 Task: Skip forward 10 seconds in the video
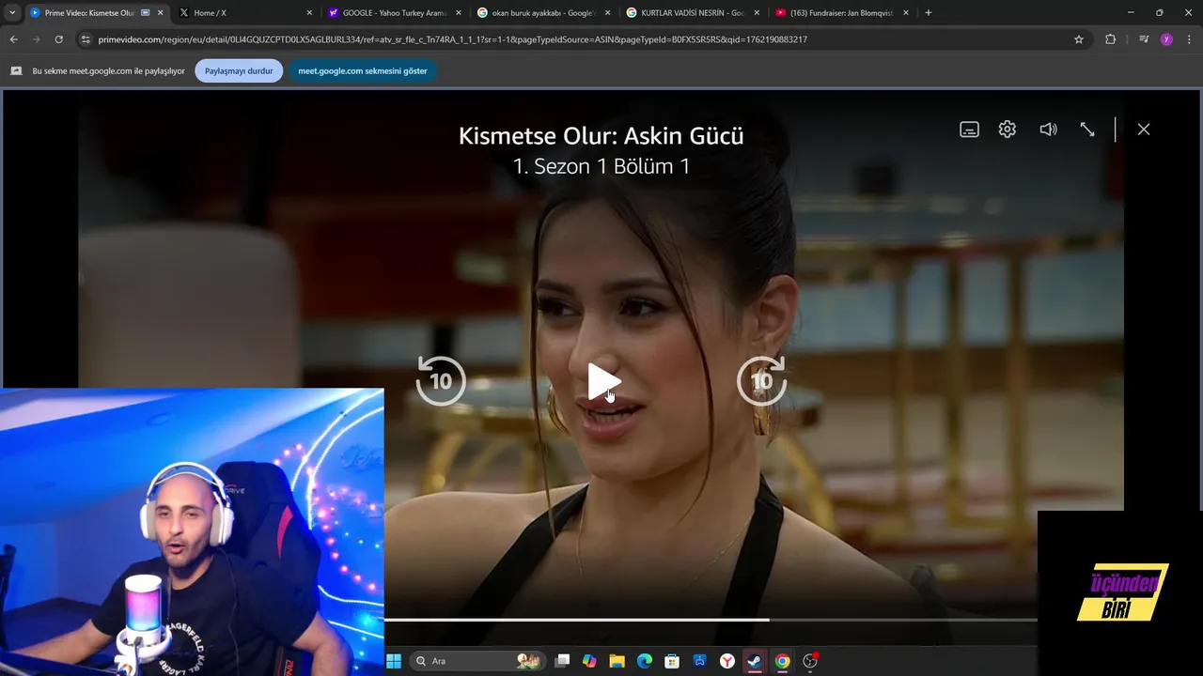762,381
